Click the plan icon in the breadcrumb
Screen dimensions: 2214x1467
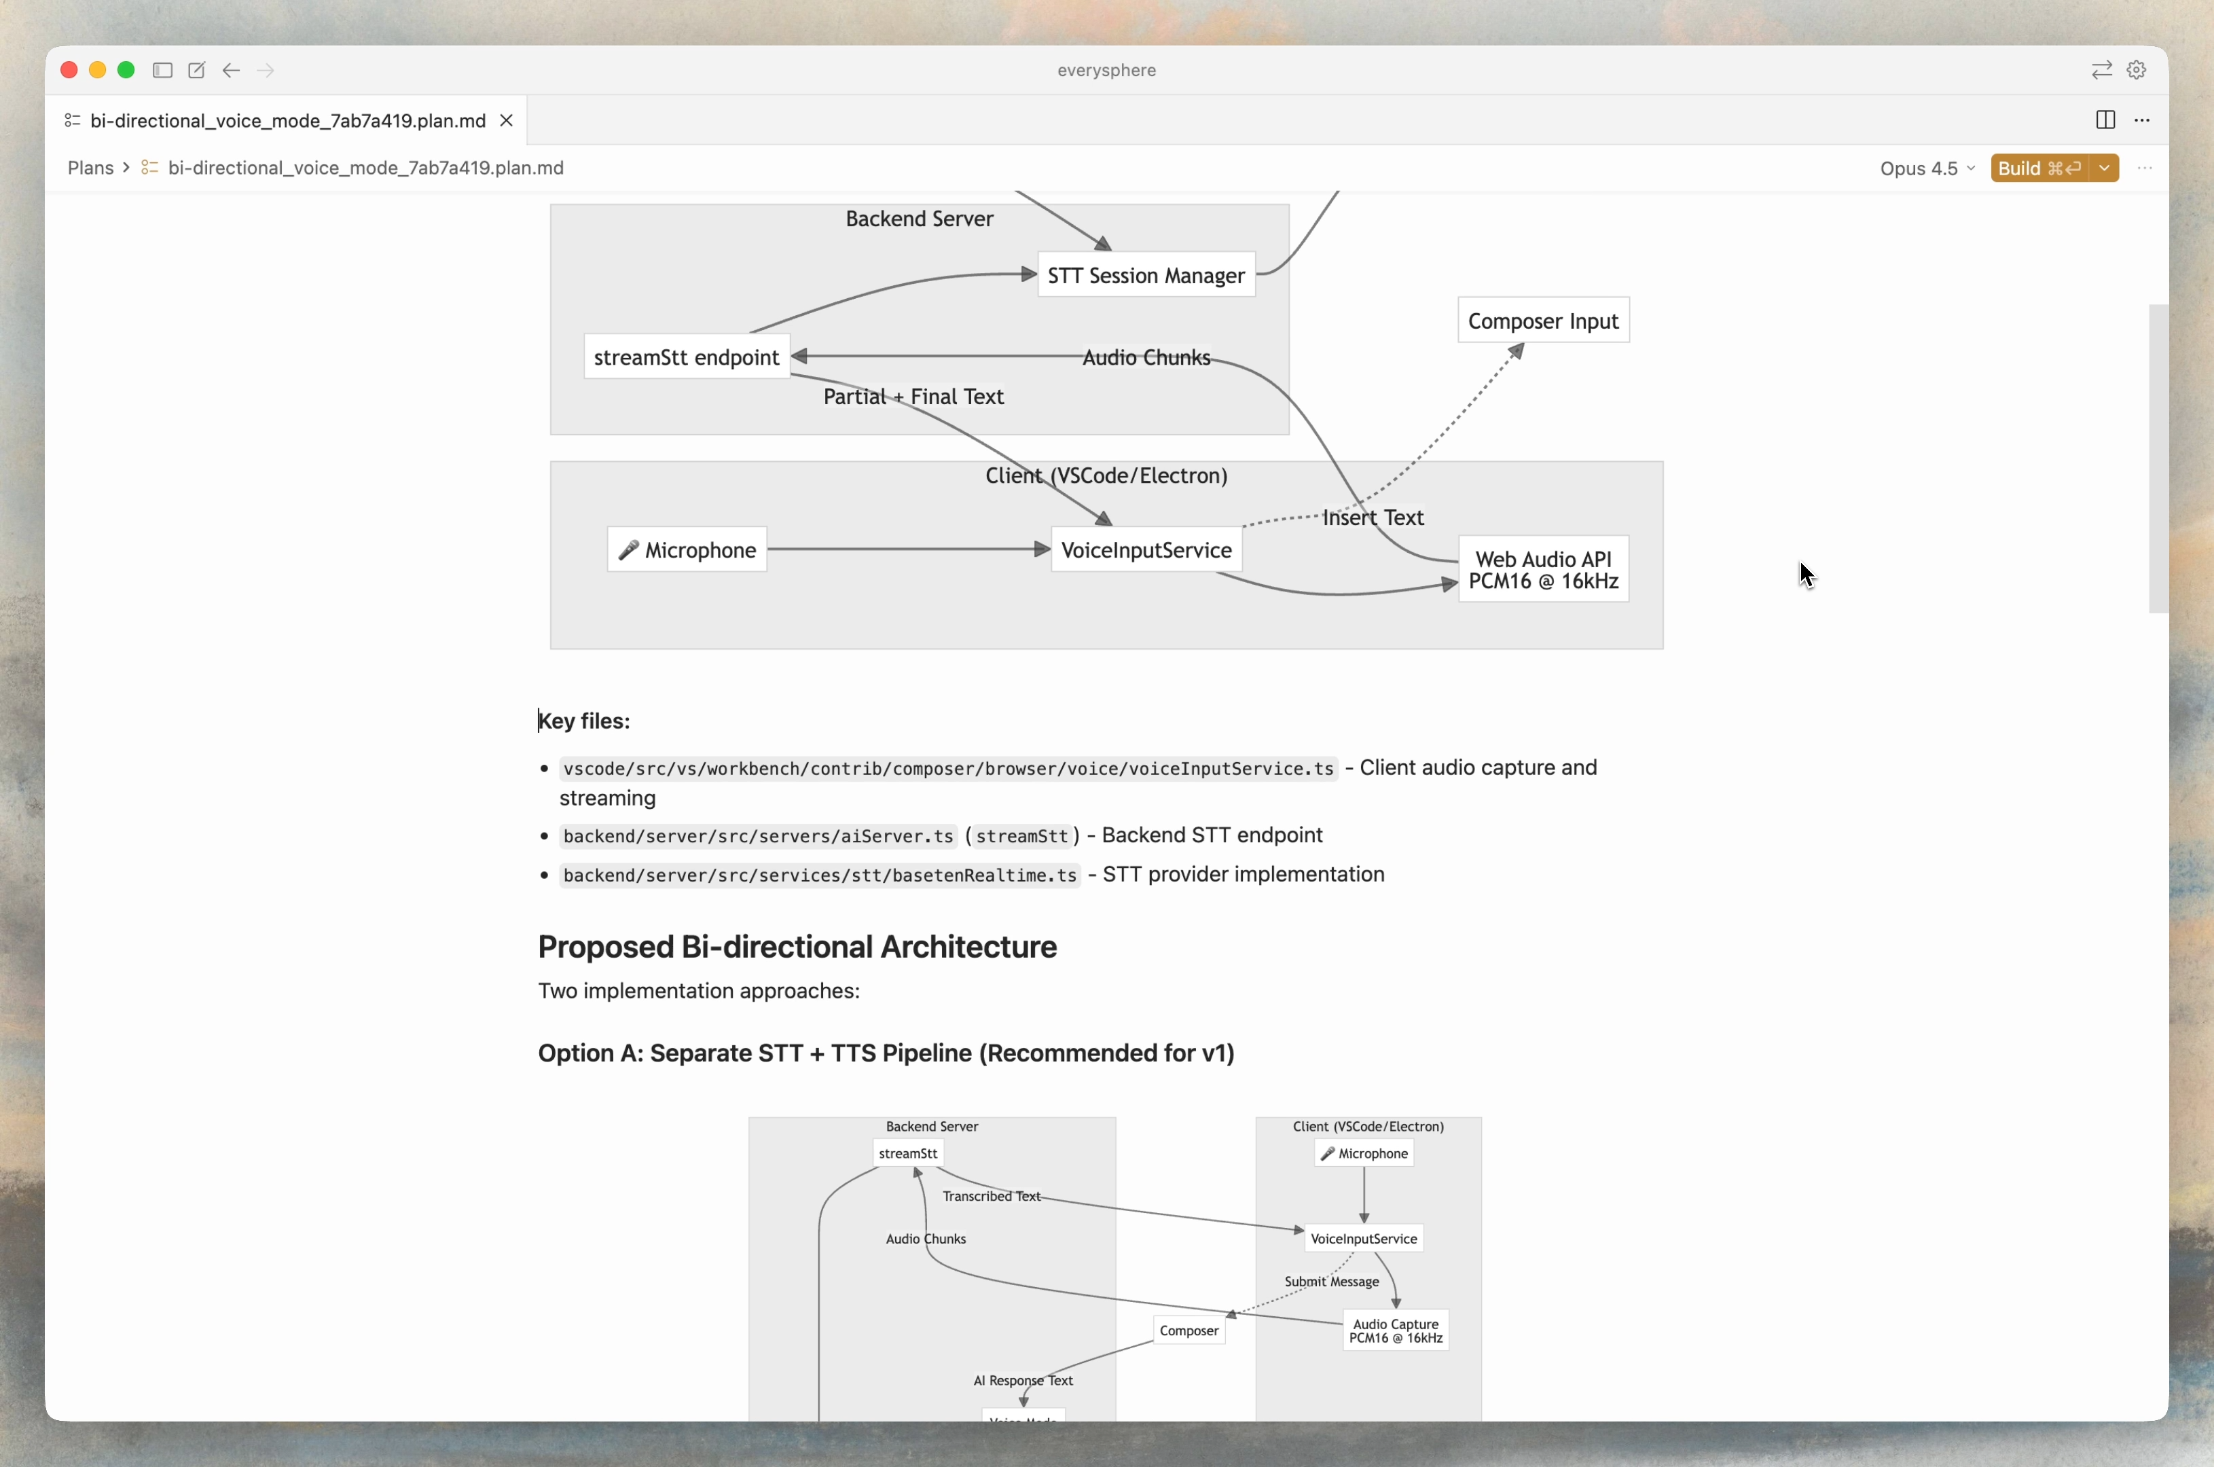[x=149, y=168]
